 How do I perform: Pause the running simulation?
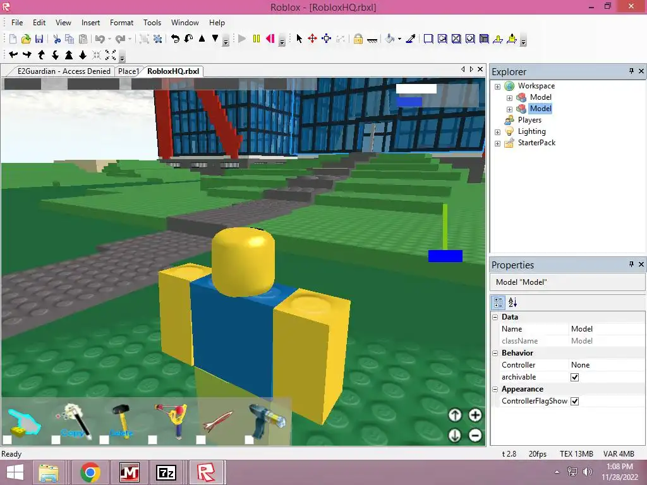(x=257, y=39)
